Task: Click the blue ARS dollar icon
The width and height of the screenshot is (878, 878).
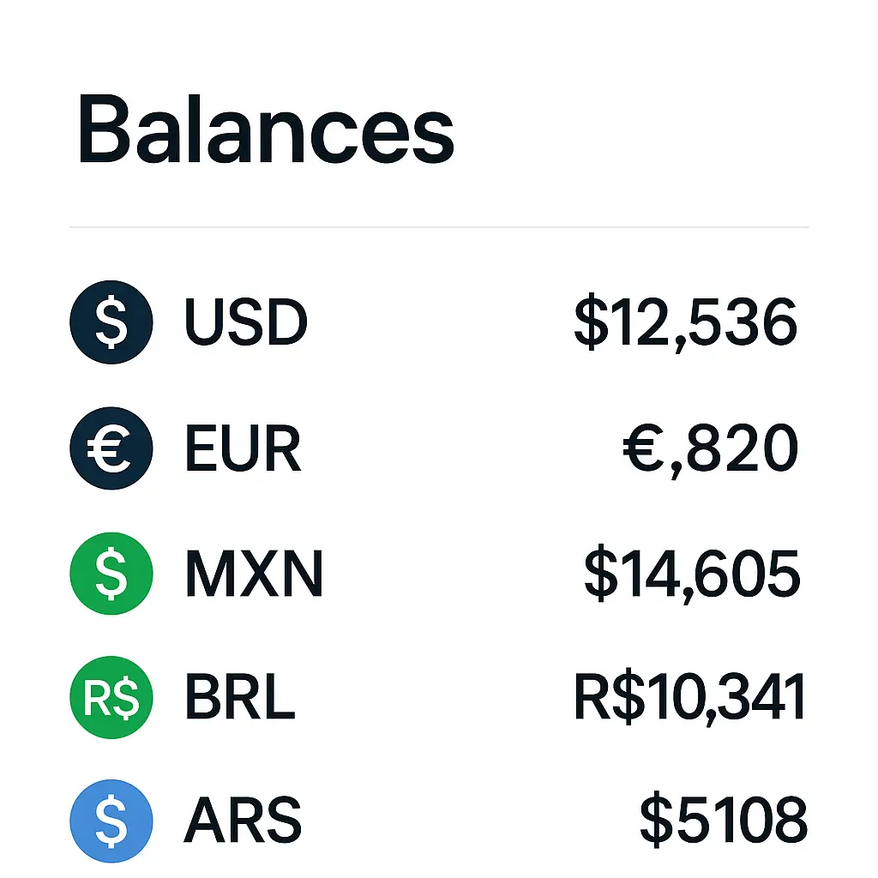Action: [111, 821]
